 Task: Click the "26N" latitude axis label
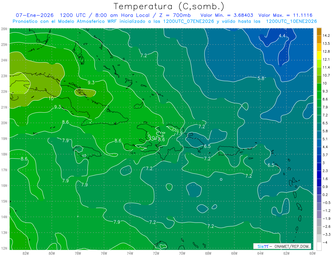coord(4,29)
